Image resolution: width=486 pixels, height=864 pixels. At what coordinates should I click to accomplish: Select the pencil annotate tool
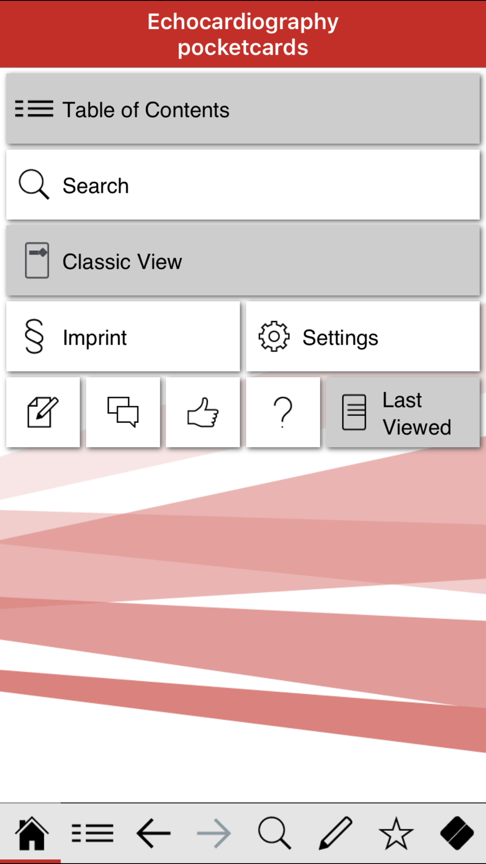pyautogui.click(x=335, y=833)
